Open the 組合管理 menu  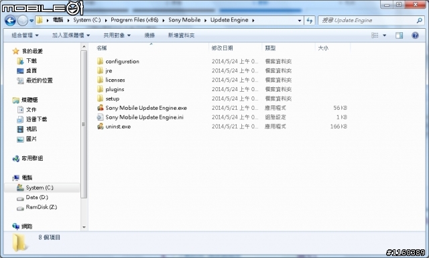point(25,36)
